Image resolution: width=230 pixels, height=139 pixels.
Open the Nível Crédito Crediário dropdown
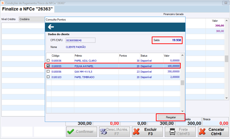[32, 19]
